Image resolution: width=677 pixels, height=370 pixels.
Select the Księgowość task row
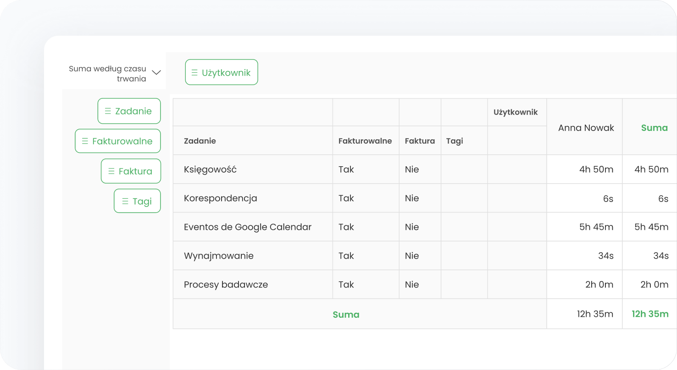[x=210, y=169]
